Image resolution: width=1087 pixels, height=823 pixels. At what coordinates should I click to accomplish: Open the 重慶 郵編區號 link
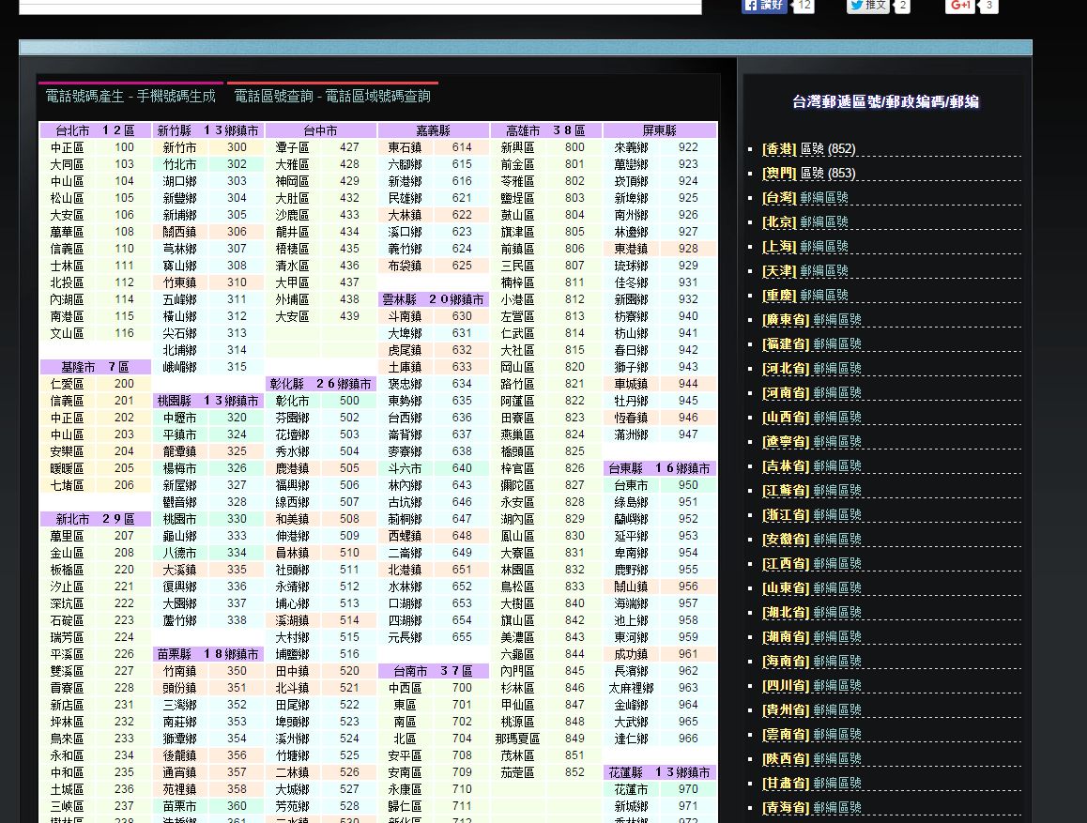pos(804,295)
